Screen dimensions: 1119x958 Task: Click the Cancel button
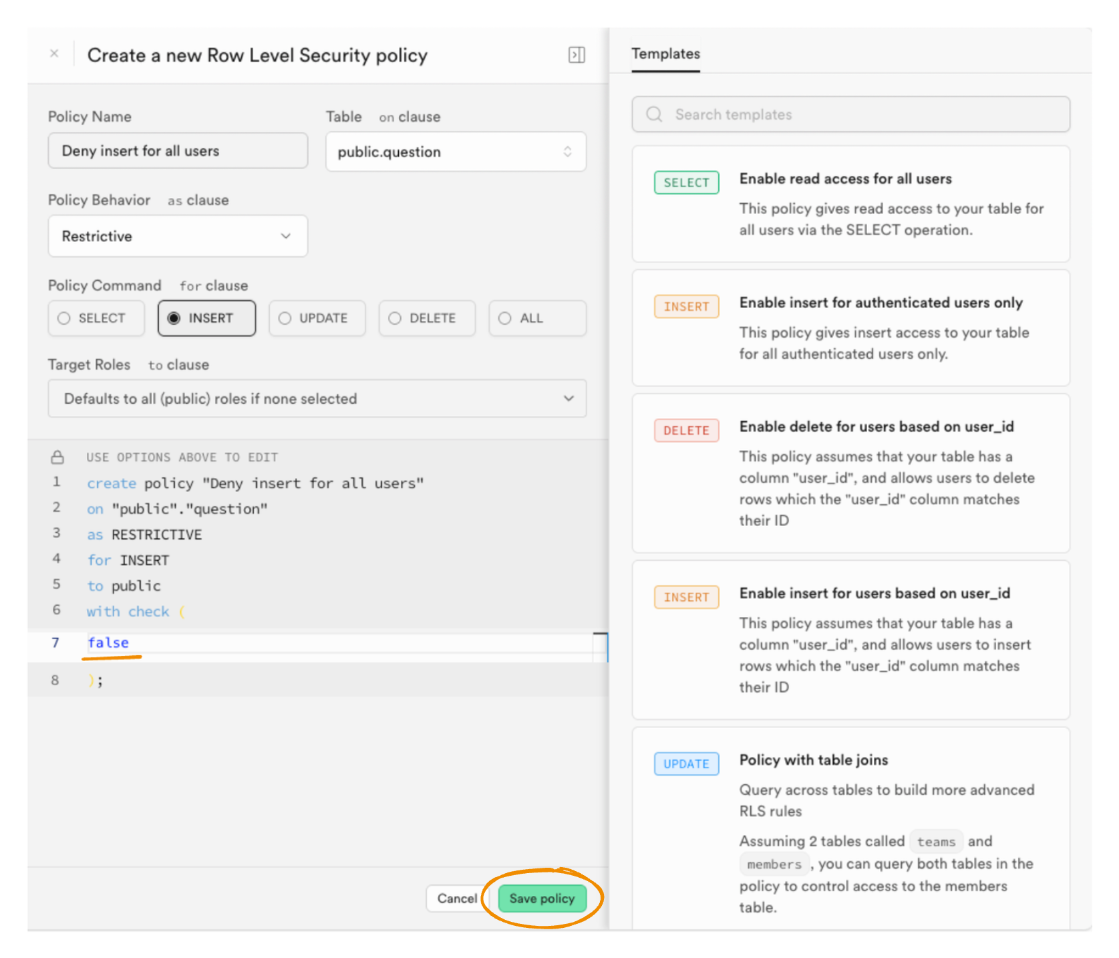(457, 898)
